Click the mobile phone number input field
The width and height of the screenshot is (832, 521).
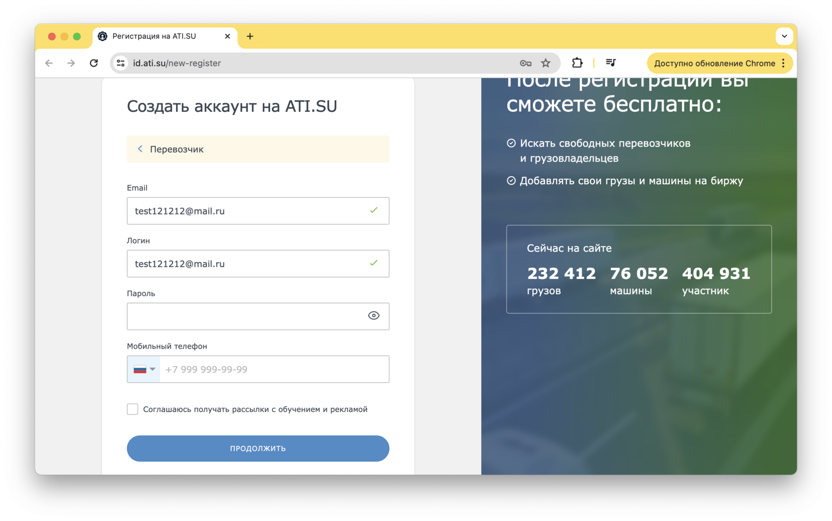point(274,369)
